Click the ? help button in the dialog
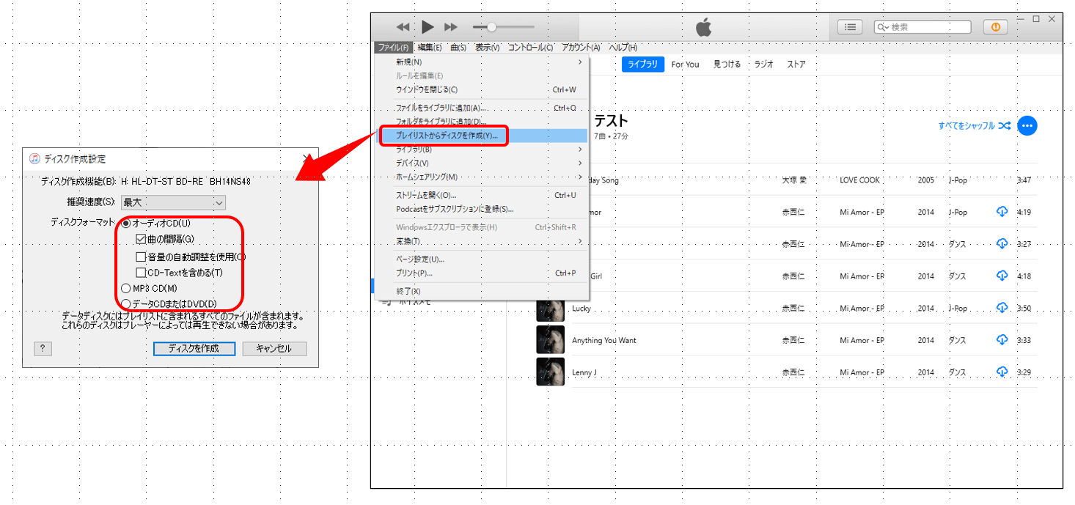1075x505 pixels. (43, 349)
